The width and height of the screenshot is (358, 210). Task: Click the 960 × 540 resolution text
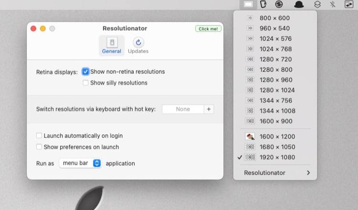click(x=274, y=28)
